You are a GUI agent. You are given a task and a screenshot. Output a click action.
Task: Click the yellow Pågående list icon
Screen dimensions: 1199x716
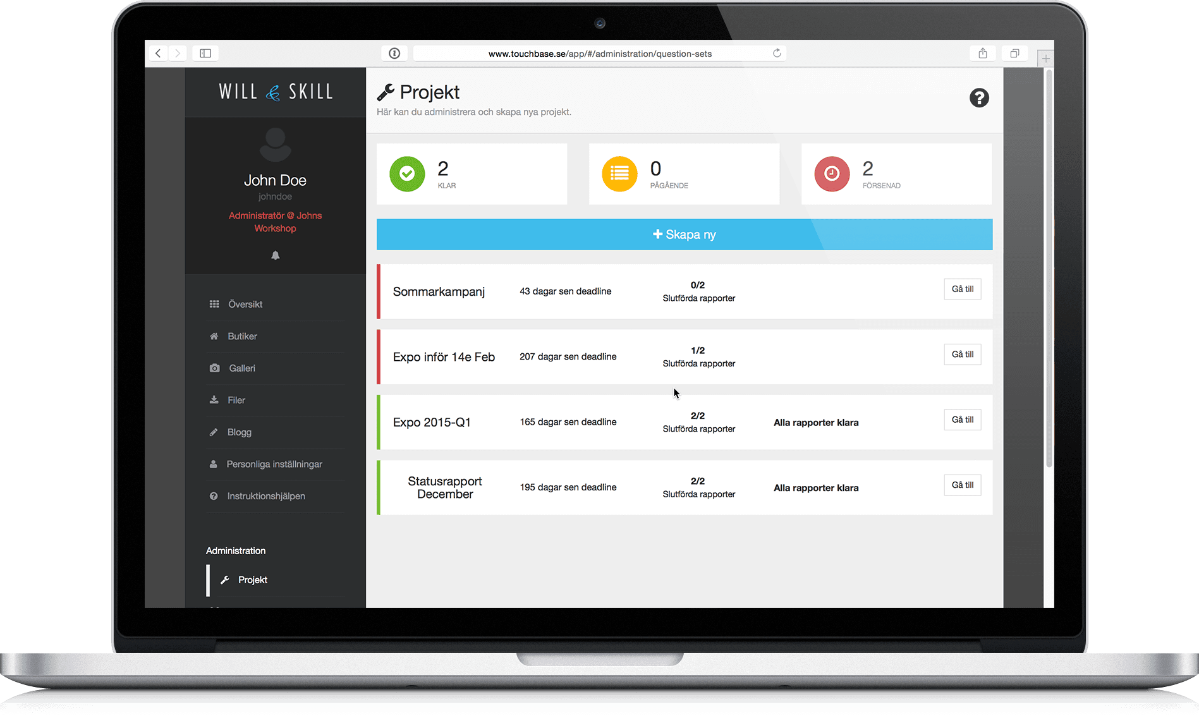[619, 174]
